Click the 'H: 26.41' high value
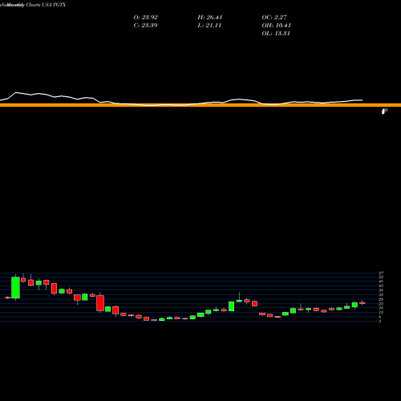 pyautogui.click(x=210, y=18)
